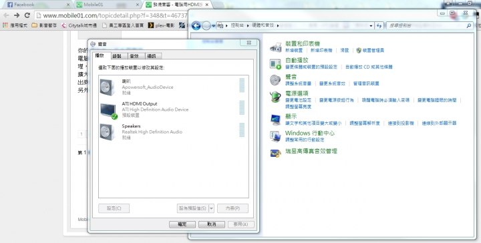Click the 設定(C) button
The width and height of the screenshot is (481, 243).
coord(114,208)
